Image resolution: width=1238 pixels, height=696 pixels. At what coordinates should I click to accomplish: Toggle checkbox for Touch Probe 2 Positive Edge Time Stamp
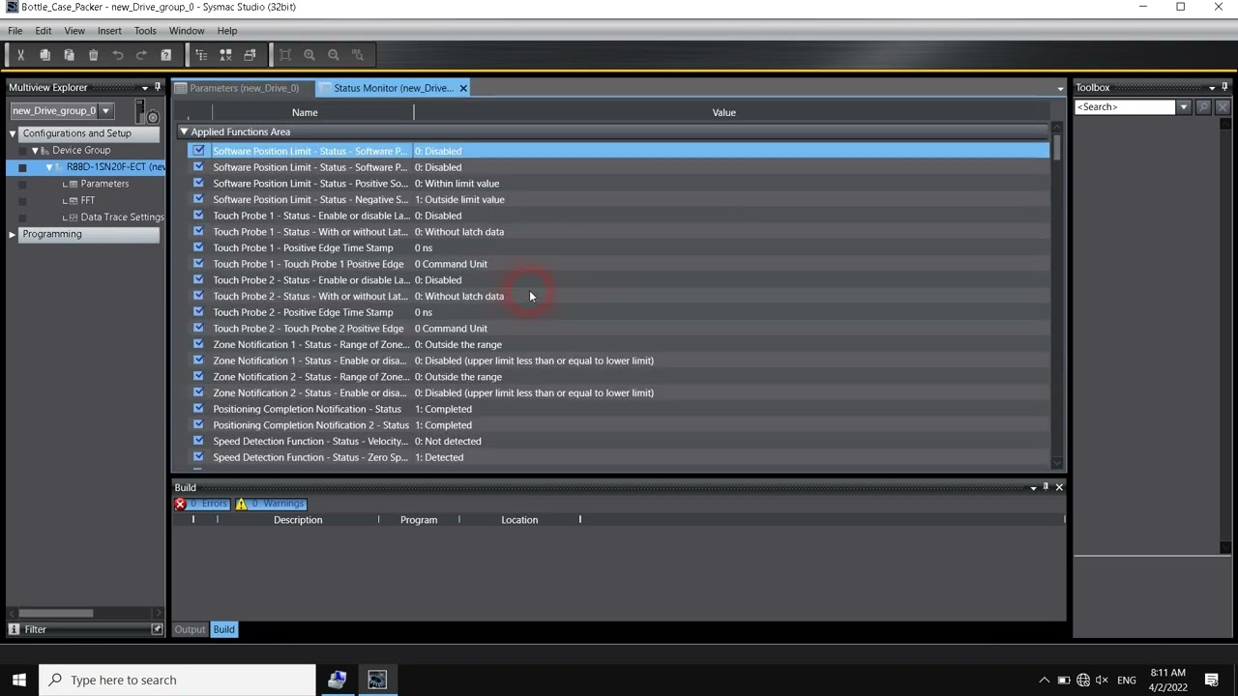198,312
